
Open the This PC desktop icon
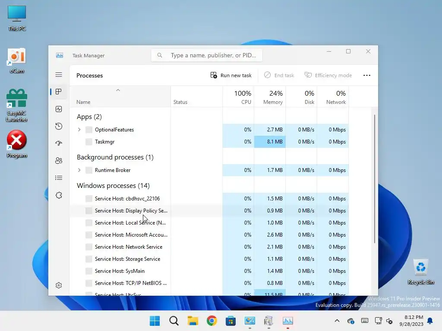(17, 18)
